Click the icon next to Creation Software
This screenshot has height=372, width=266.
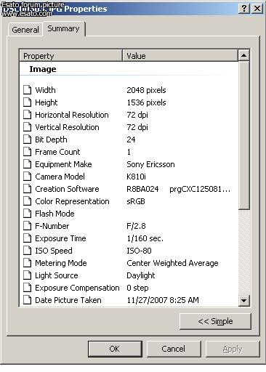point(28,189)
